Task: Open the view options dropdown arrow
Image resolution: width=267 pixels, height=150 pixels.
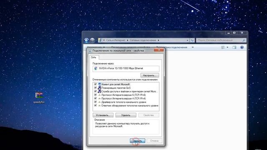Action: (x=227, y=47)
